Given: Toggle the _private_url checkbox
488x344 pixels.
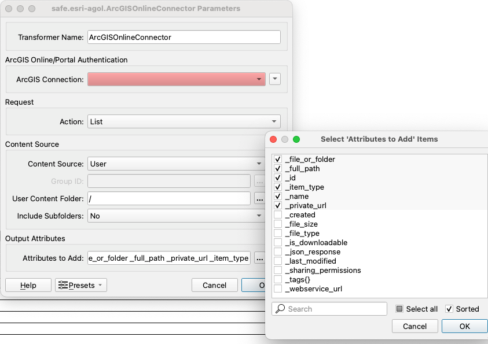Looking at the screenshot, I should click(x=278, y=206).
